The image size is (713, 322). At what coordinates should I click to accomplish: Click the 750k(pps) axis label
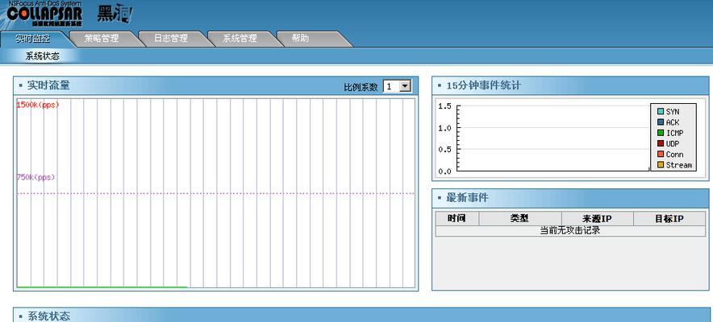pos(36,177)
